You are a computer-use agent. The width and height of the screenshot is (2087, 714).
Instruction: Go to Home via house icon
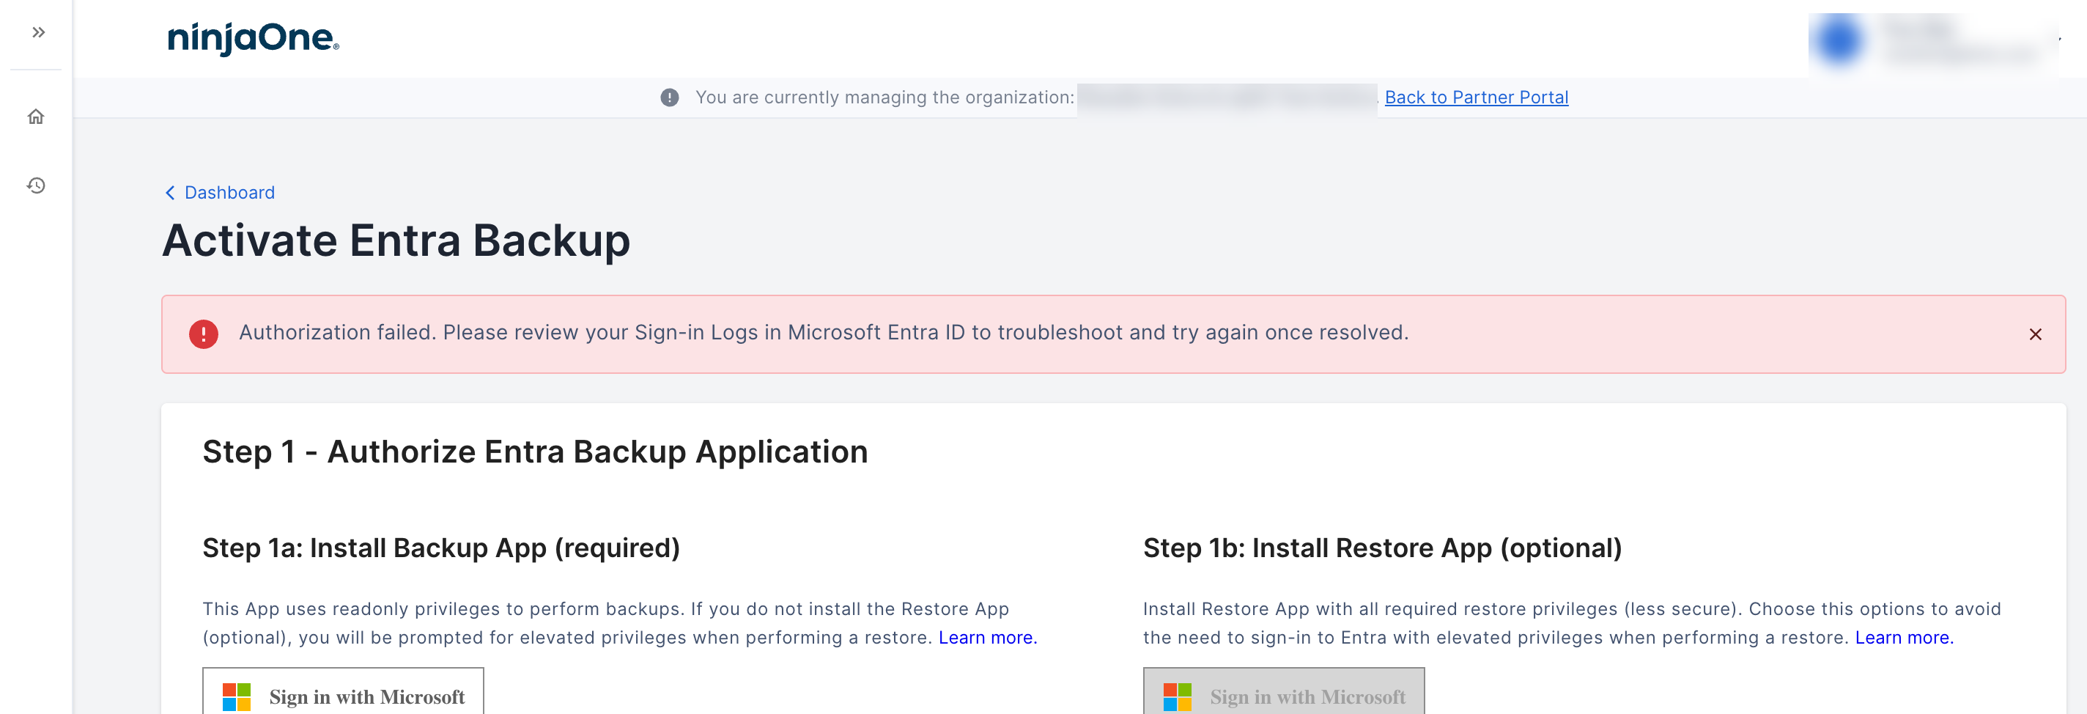click(x=36, y=117)
